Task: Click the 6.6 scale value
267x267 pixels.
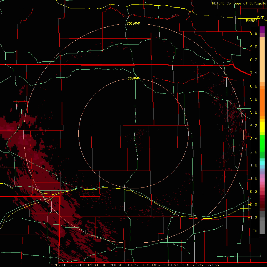Action: 254,86
